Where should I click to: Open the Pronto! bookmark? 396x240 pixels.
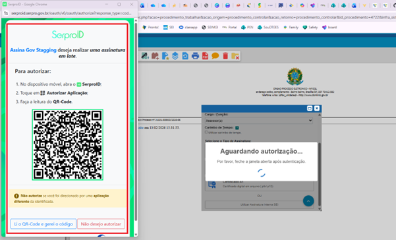pyautogui.click(x=150, y=27)
